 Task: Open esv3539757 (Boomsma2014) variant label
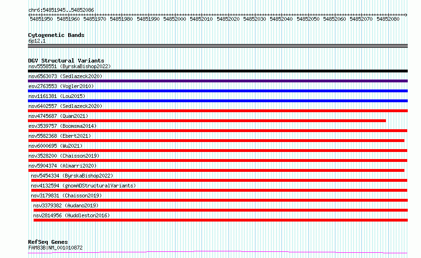(x=62, y=126)
